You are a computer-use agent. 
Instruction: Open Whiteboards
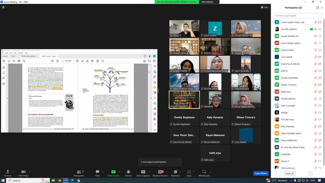coord(204,173)
